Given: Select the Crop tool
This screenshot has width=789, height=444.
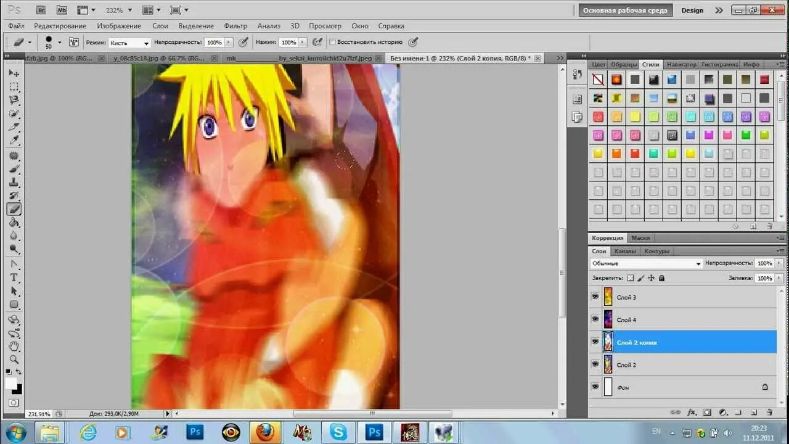Looking at the screenshot, I should pyautogui.click(x=14, y=127).
